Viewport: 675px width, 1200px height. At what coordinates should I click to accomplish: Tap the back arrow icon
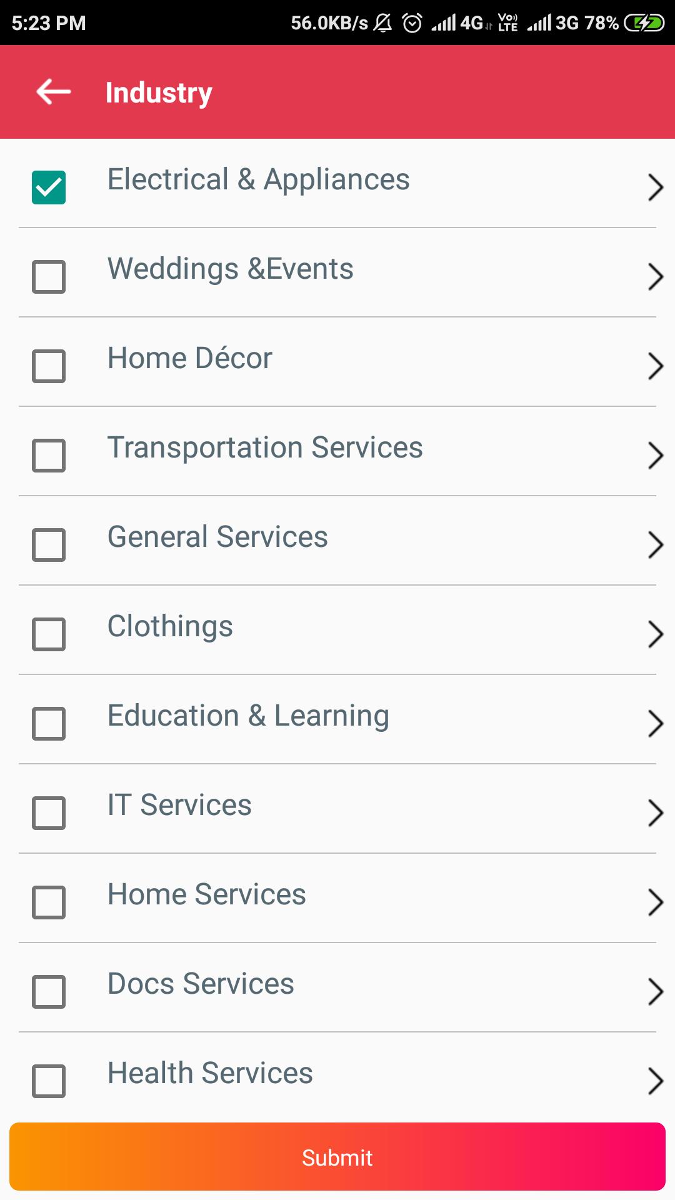point(54,92)
